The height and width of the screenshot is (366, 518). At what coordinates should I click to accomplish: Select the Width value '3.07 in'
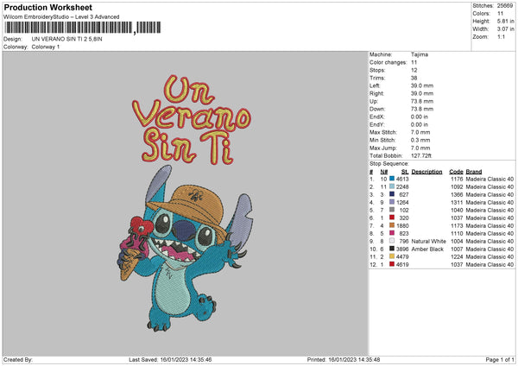point(505,29)
